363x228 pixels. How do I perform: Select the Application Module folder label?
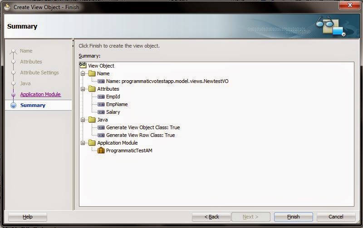[x=118, y=143]
